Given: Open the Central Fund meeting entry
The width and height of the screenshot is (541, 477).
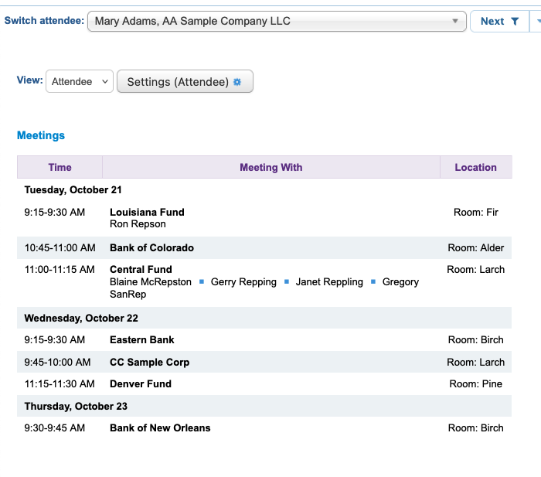Looking at the screenshot, I should tap(141, 270).
